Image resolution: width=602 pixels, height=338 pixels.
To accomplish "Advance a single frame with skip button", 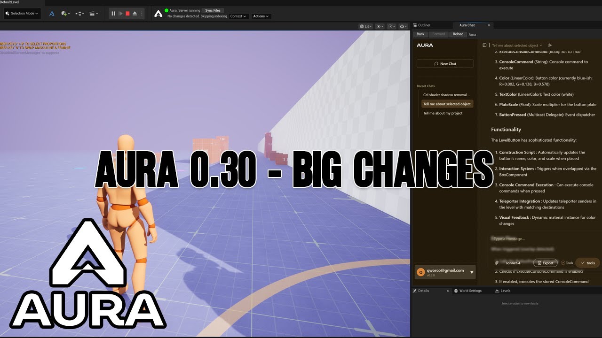I will click(120, 14).
